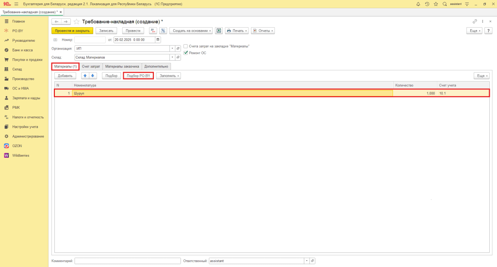Open the top form Еще menu
497x267 pixels.
tap(475, 31)
